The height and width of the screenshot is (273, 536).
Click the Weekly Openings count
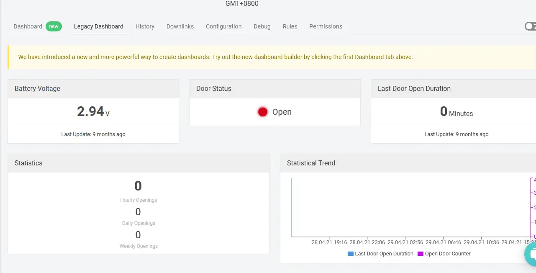(138, 235)
